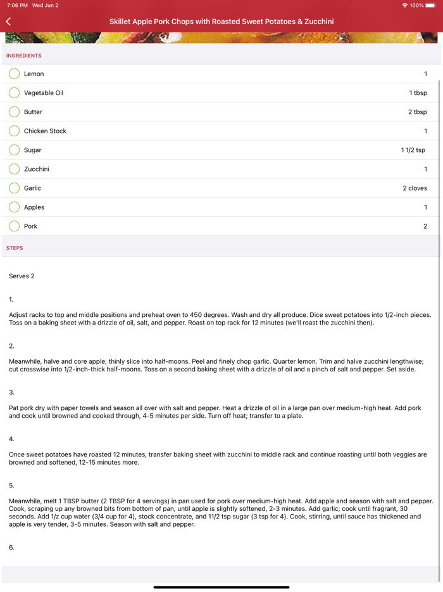Check off the Lemon ingredient

click(14, 74)
